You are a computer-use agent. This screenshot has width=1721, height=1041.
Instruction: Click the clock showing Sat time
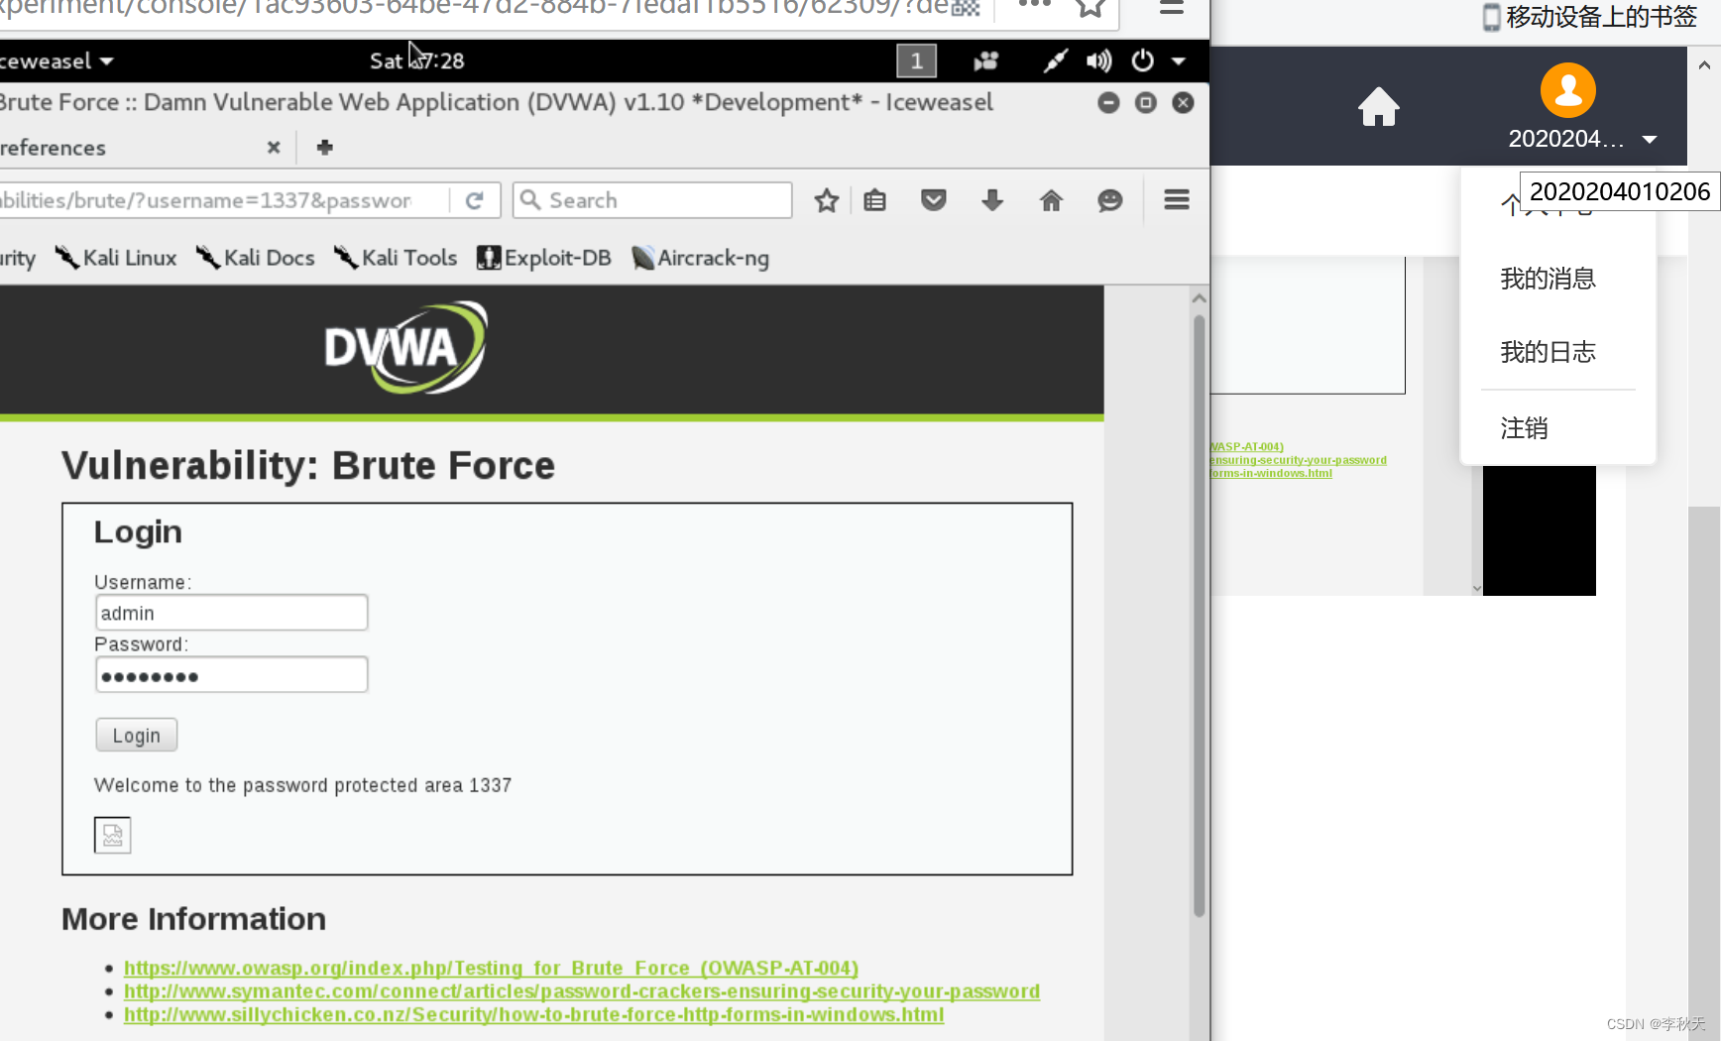[x=416, y=60]
